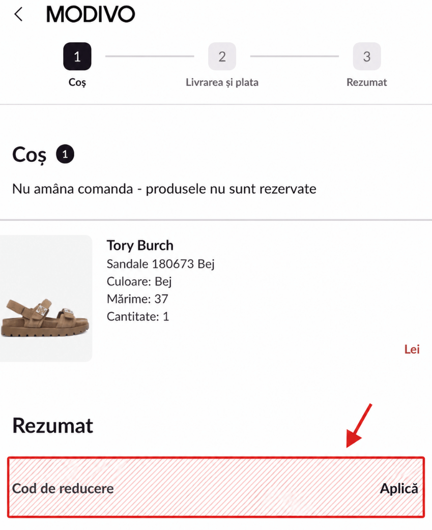Open the Tory Burch brand link
Viewport: 432px width, 530px height.
(140, 245)
